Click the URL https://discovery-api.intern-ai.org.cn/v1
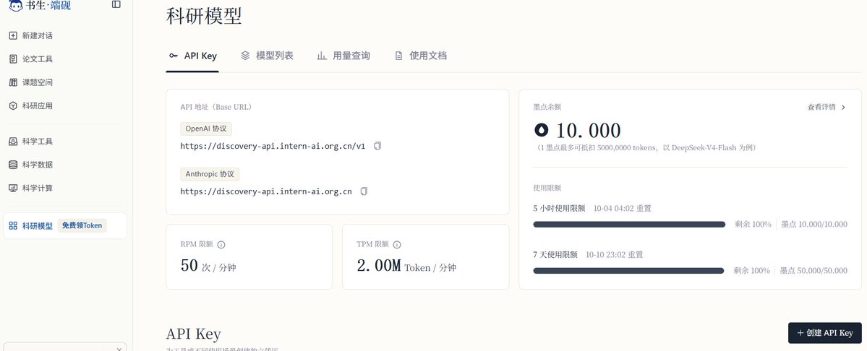This screenshot has height=351, width=867. pyautogui.click(x=273, y=146)
